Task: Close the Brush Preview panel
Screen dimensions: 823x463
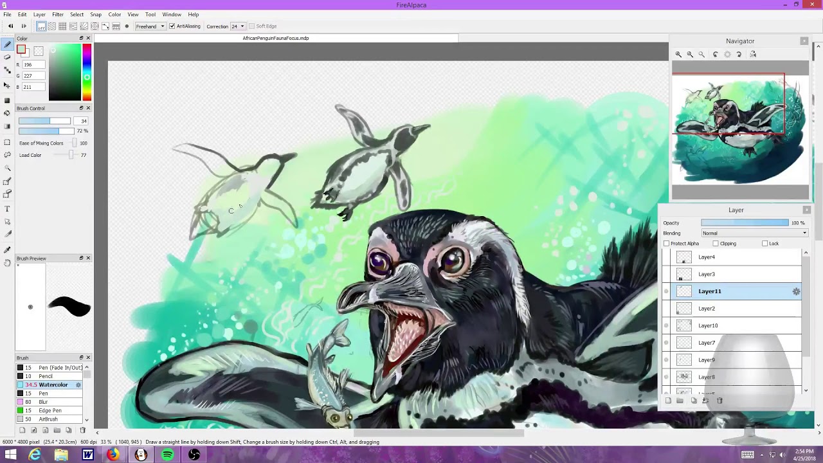Action: [x=88, y=259]
